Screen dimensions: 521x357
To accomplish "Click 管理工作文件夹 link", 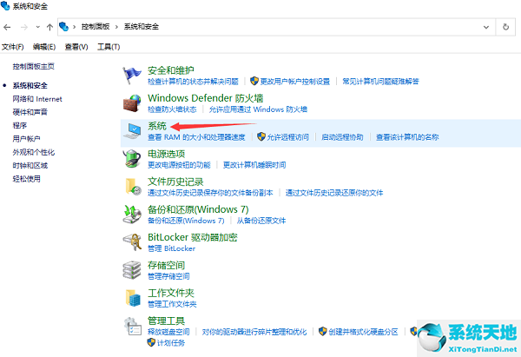I will [x=172, y=304].
